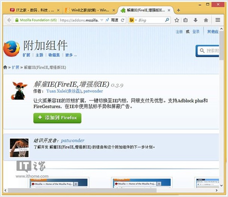Open author Yuan Xulei profile link
This screenshot has height=197, width=228.
64,91
